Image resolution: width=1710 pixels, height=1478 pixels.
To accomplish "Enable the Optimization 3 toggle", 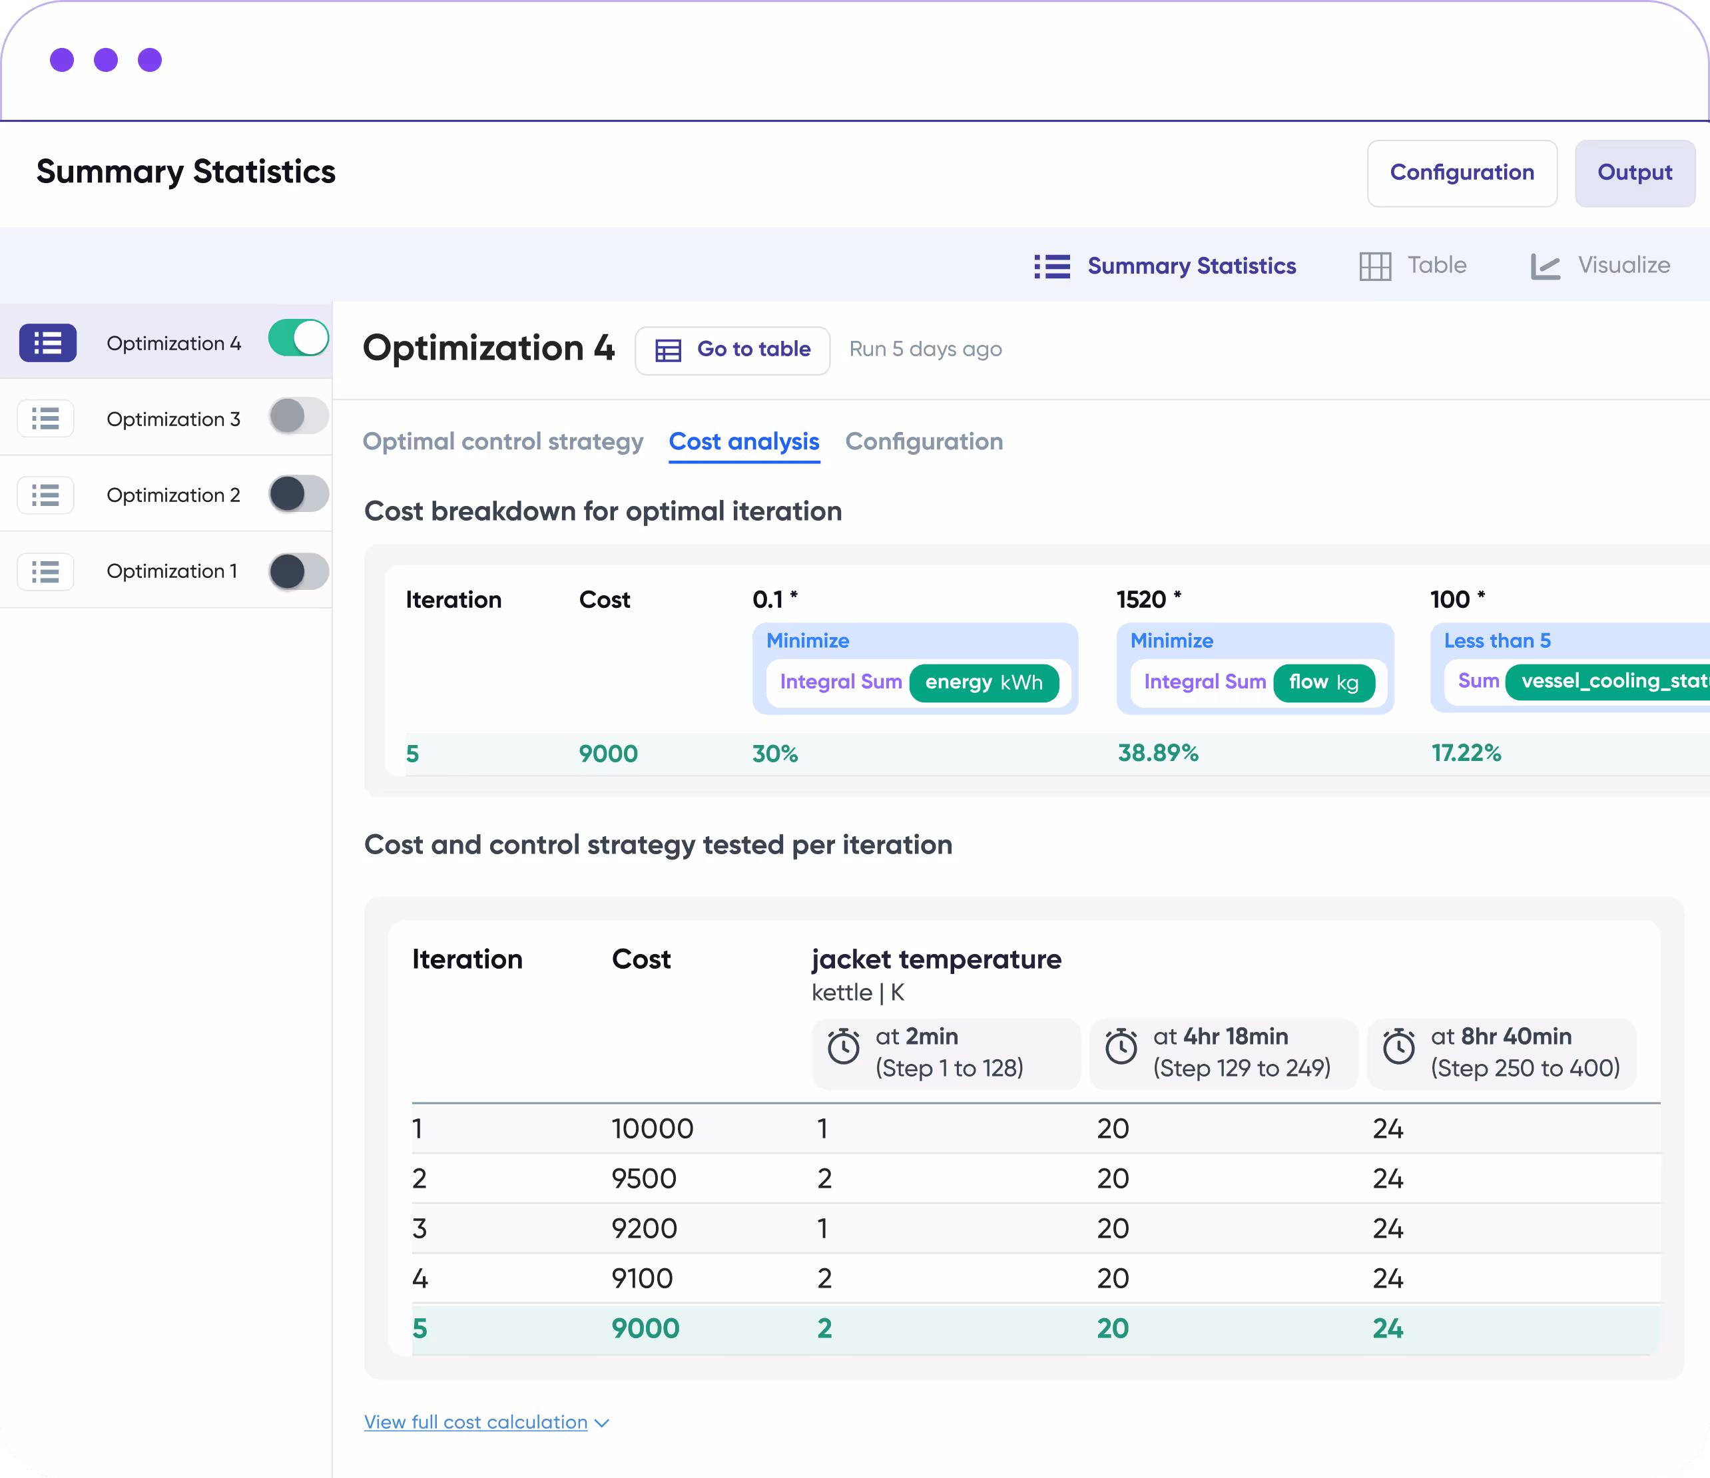I will (299, 416).
